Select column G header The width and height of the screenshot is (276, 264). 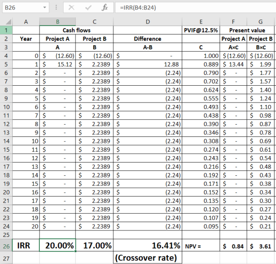(x=261, y=22)
